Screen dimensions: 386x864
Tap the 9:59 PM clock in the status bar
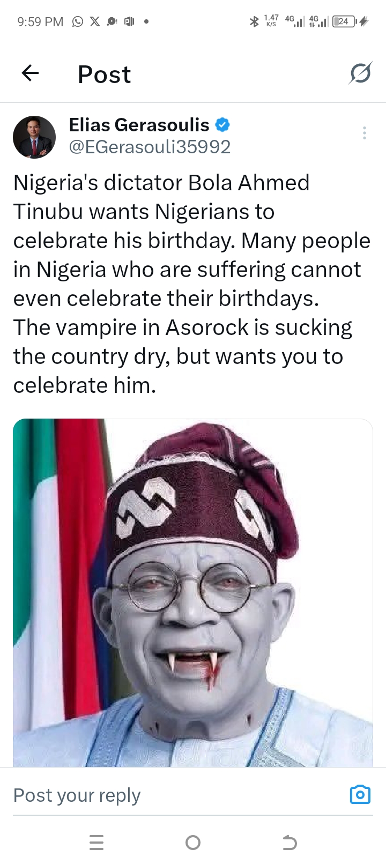tap(40, 21)
